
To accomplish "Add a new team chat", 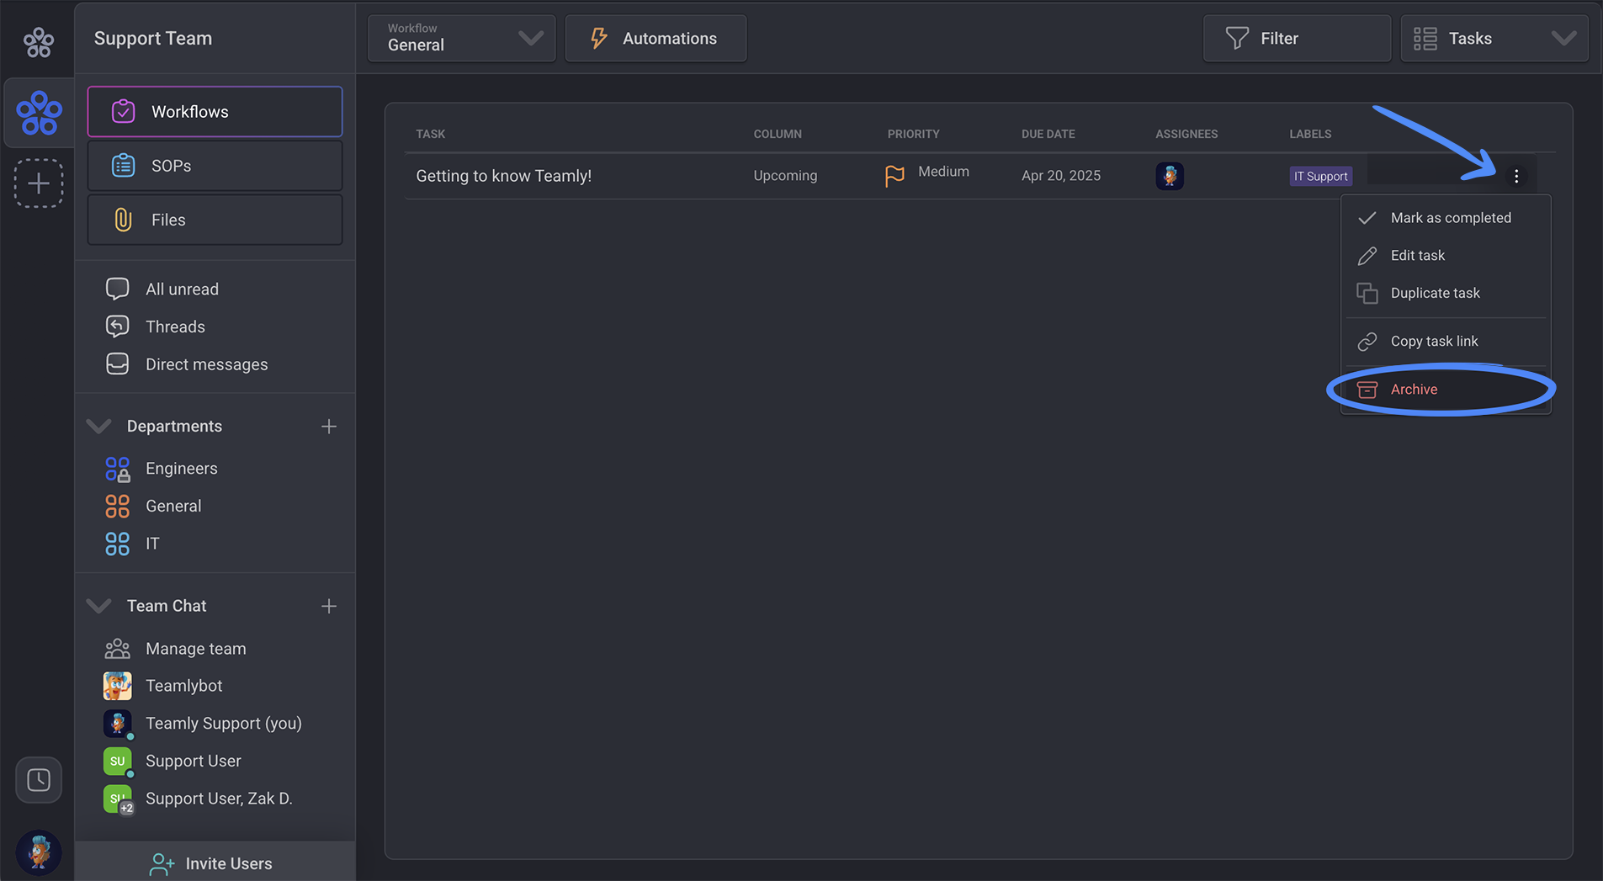I will [x=328, y=606].
